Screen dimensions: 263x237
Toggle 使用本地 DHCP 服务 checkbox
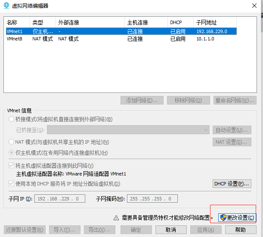tap(11, 184)
